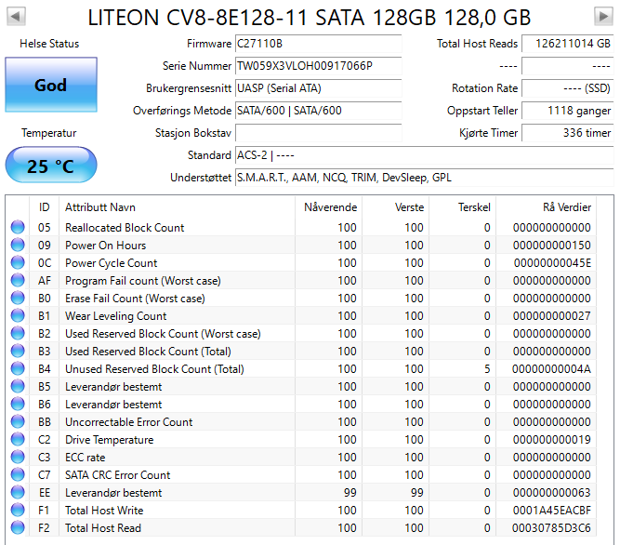Click the Kjørte Timer 336 timer value
620x545 pixels.
tap(567, 133)
